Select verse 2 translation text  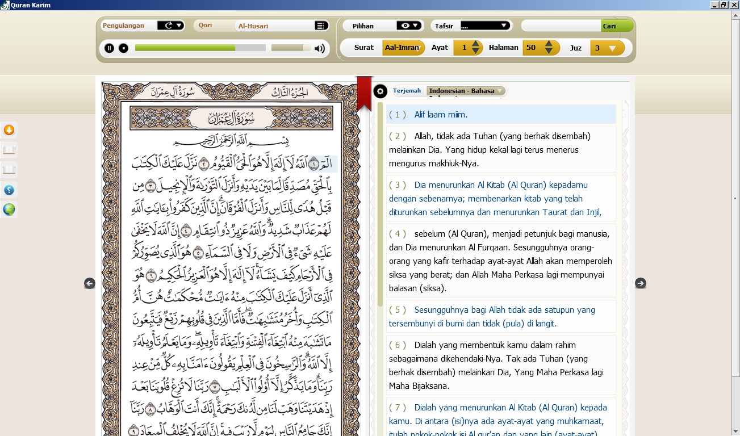click(x=501, y=149)
